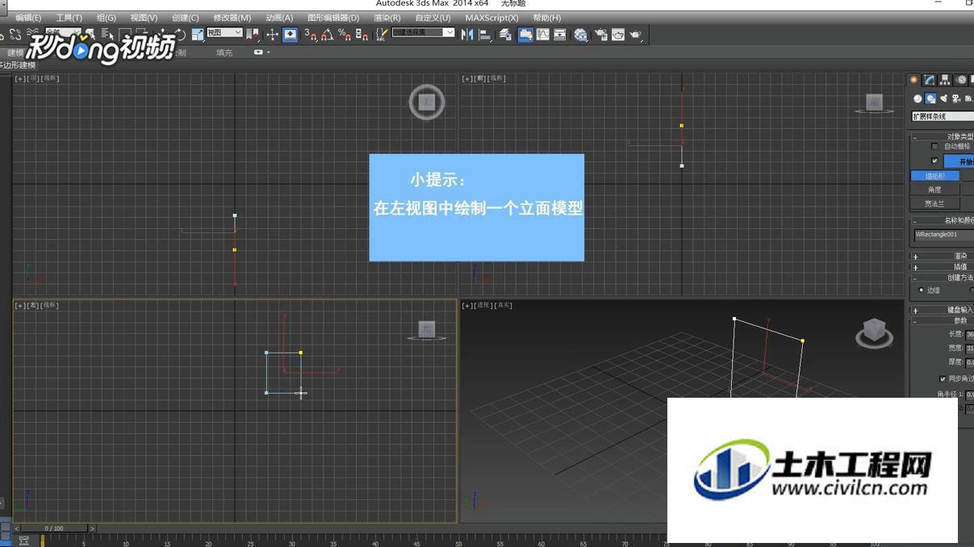This screenshot has width=974, height=547.
Task: Open the reference coordinate system 视图 dropdown
Action: [224, 33]
